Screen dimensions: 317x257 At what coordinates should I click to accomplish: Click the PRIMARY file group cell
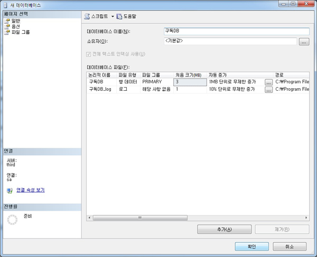tap(157, 82)
